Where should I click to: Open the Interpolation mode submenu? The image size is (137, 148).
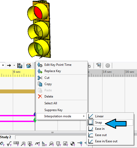pyautogui.click(x=61, y=116)
